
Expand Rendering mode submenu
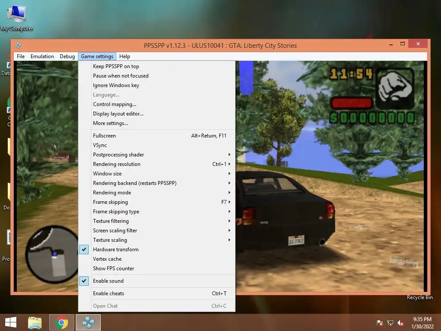click(157, 193)
